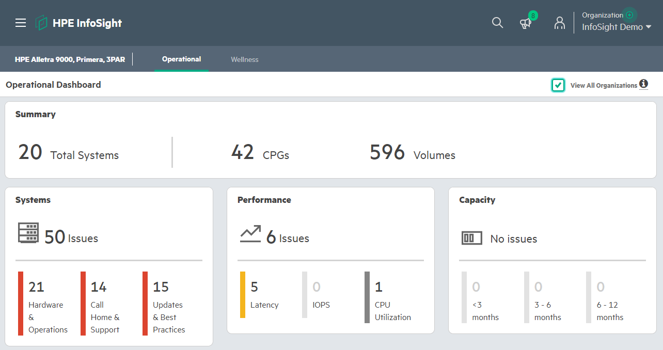Click the 6 Issues count in Performance
The width and height of the screenshot is (663, 350).
pyautogui.click(x=288, y=237)
